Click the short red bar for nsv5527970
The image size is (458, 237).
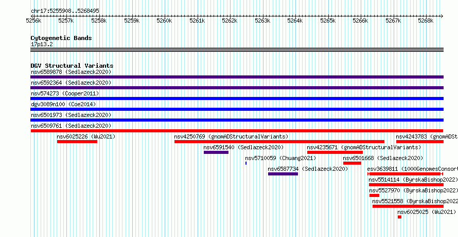click(375, 195)
